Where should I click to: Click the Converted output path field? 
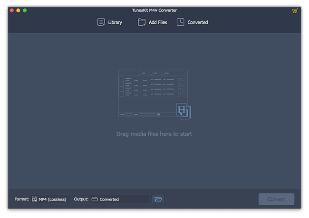(x=119, y=199)
